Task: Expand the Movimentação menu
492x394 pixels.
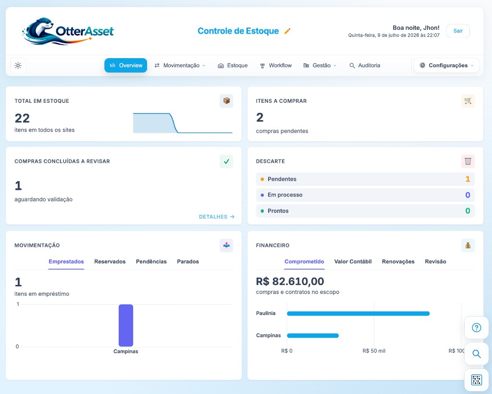Action: click(x=180, y=65)
